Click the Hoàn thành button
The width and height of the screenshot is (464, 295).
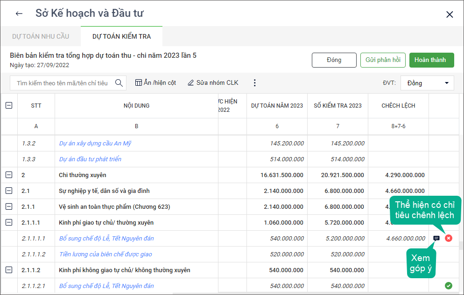click(431, 60)
